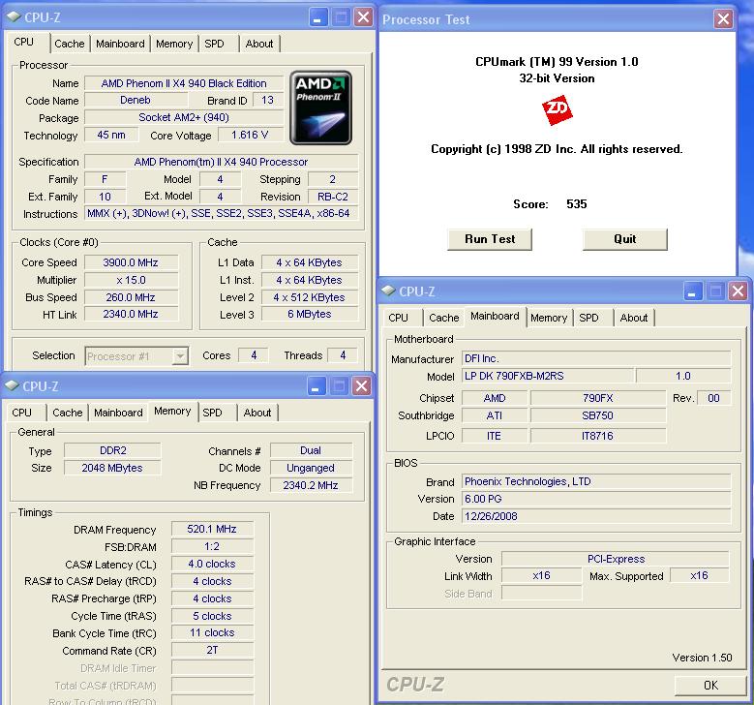Click the CPU-Z title icon of Memory window

pyautogui.click(x=12, y=385)
